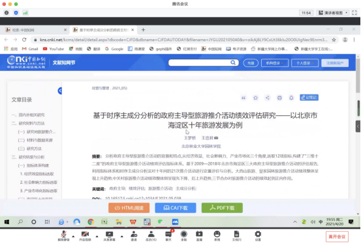
Task: Open the personal login dropdown
Action: (x=305, y=63)
